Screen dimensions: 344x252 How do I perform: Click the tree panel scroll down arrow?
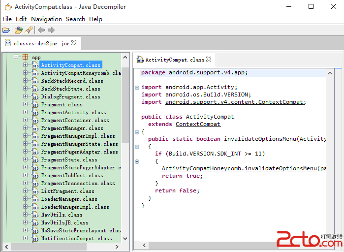point(125,238)
